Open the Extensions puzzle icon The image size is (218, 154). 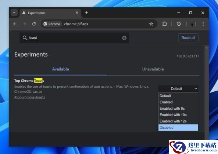[x=164, y=24]
